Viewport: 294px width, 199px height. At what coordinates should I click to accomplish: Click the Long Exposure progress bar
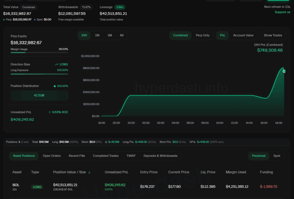[x=39, y=74]
